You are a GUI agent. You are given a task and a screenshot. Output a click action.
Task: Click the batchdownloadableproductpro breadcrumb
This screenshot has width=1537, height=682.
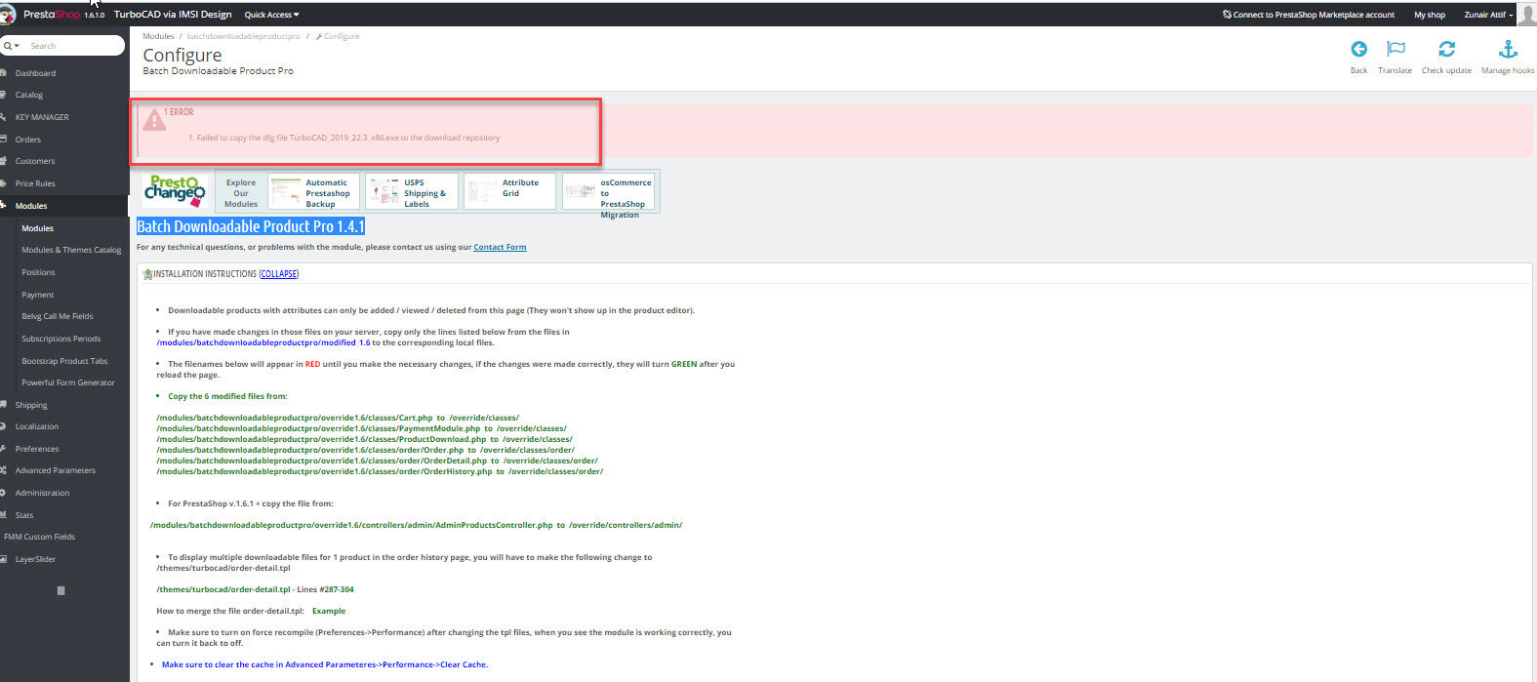[243, 36]
